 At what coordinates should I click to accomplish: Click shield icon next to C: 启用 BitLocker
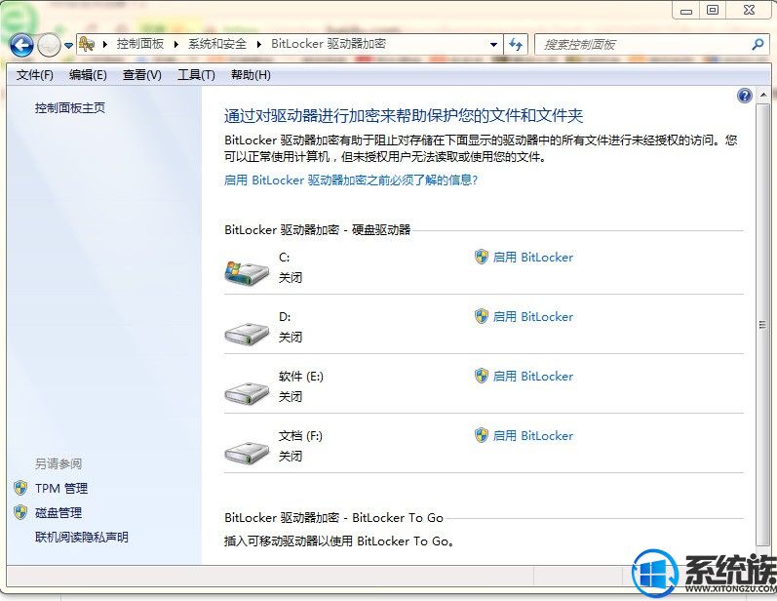point(482,257)
